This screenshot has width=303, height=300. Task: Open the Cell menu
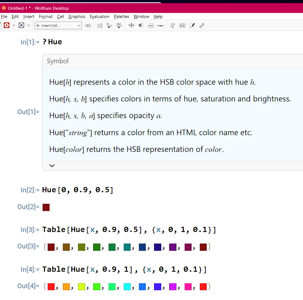point(61,17)
